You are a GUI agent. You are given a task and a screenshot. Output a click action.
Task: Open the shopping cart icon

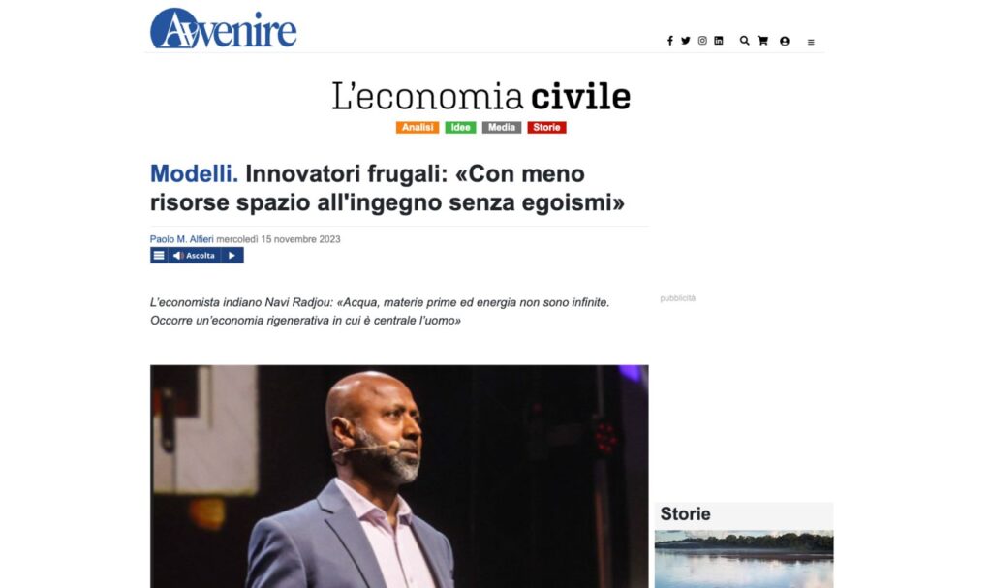tap(763, 41)
